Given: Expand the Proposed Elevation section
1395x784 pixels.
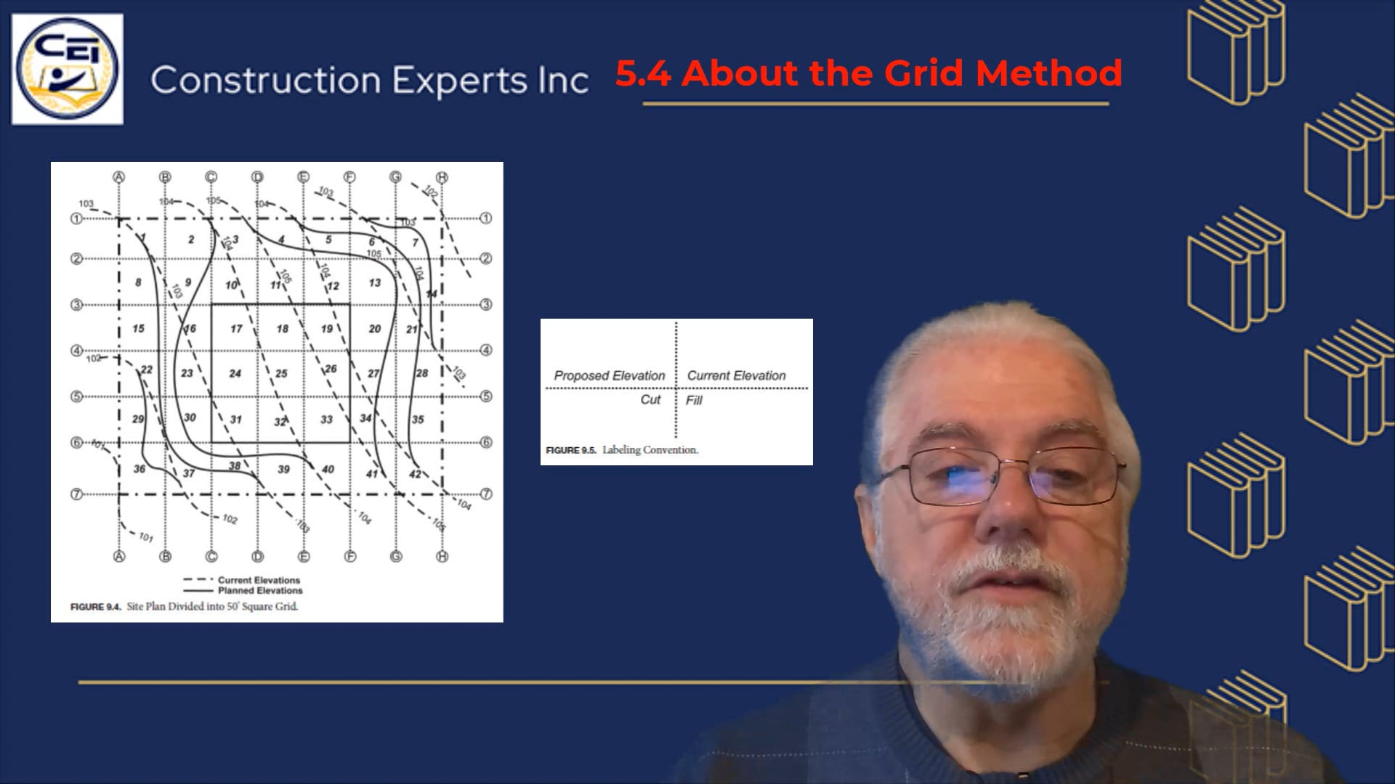Looking at the screenshot, I should click(610, 375).
